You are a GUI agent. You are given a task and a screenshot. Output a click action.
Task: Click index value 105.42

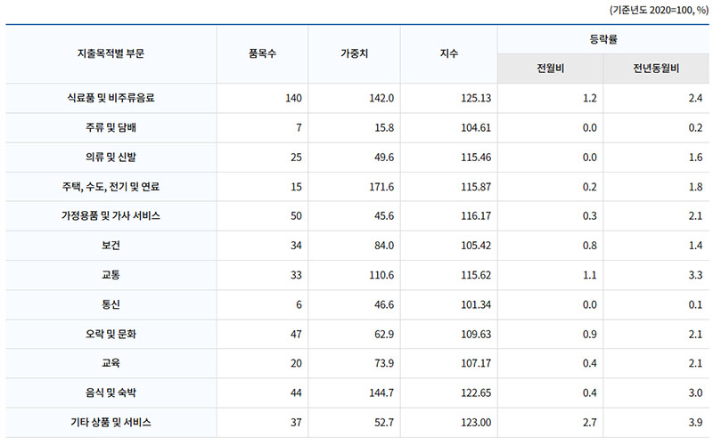point(476,246)
